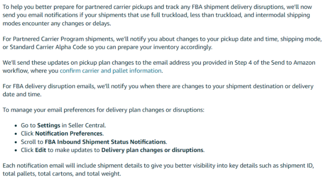Click the Standard Carrier Alpha Code phrase
Screen dimensions: 322x178
point(48,47)
